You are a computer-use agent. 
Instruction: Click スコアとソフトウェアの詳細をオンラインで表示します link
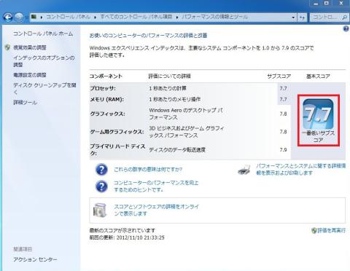(x=156, y=210)
